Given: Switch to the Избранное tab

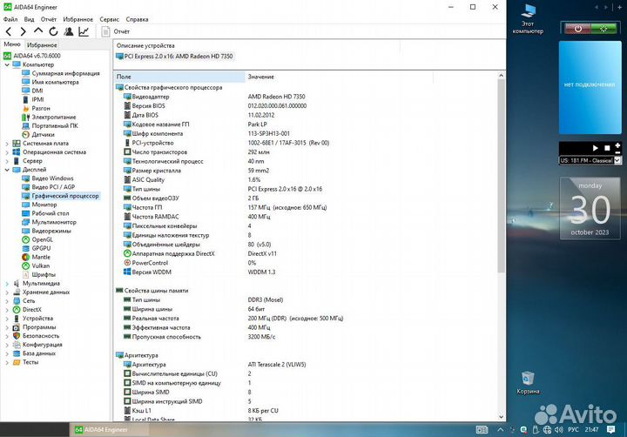Looking at the screenshot, I should pyautogui.click(x=42, y=44).
